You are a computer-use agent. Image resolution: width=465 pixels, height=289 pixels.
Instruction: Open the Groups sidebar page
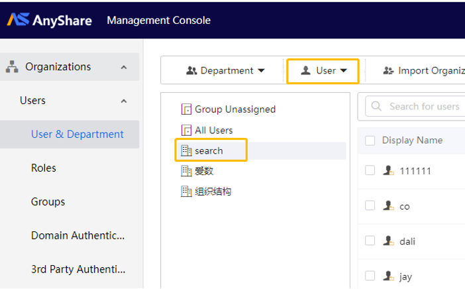tap(48, 202)
